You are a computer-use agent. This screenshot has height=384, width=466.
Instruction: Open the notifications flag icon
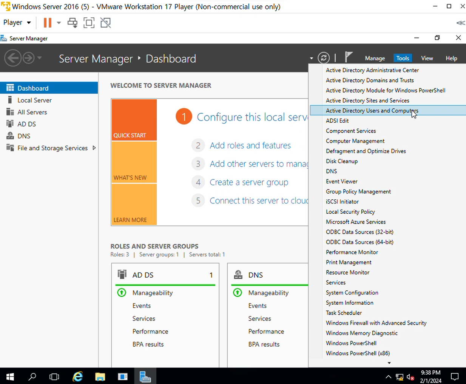[349, 57]
